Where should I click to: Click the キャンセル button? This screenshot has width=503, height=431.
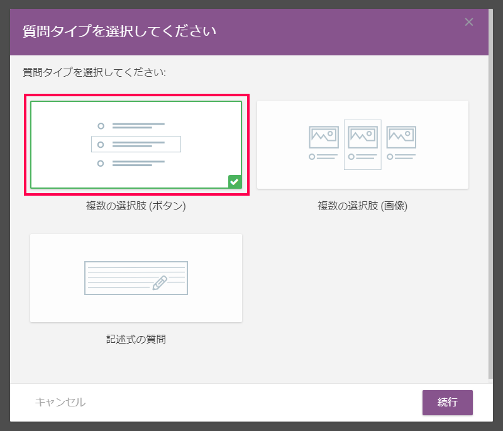click(x=60, y=402)
